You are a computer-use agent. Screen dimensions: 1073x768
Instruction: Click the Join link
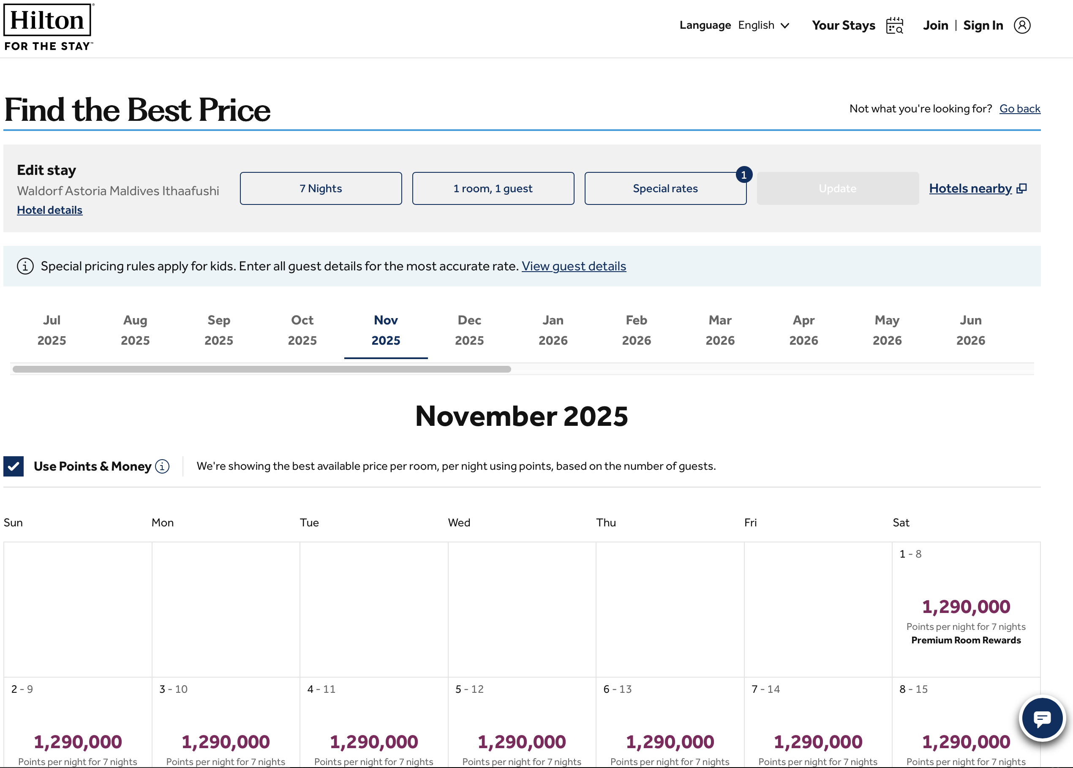[x=935, y=25]
